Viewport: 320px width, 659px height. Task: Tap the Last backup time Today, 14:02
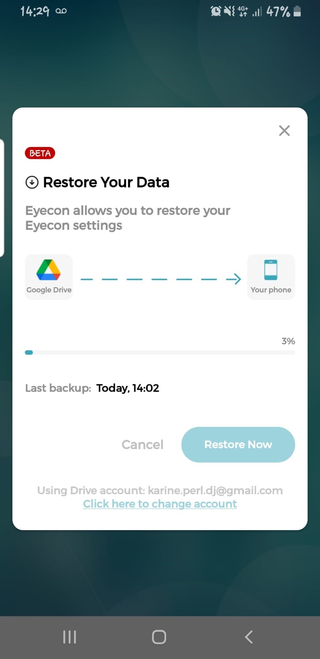[128, 388]
